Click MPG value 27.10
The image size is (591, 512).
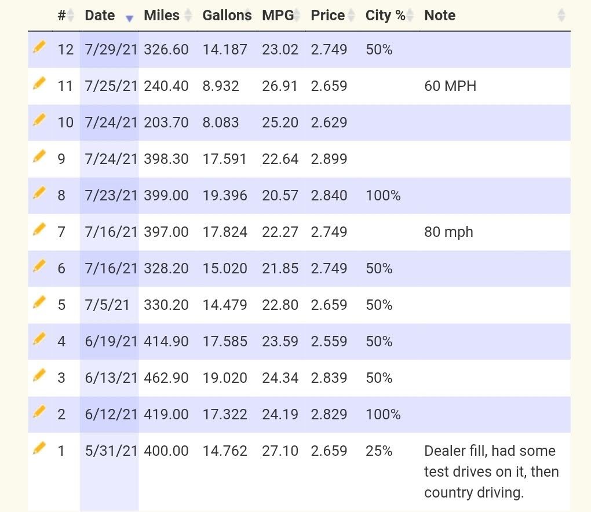point(280,451)
